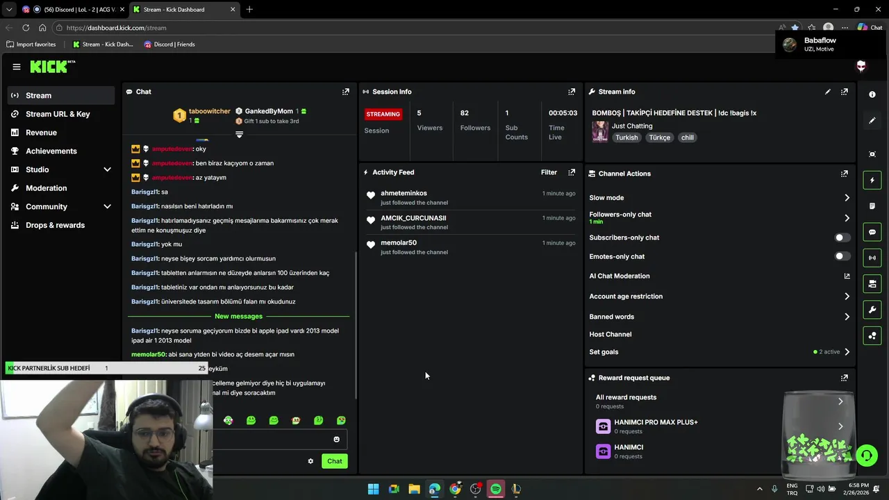Open Drops & rewards page
Viewport: 889px width, 500px height.
click(x=61, y=225)
